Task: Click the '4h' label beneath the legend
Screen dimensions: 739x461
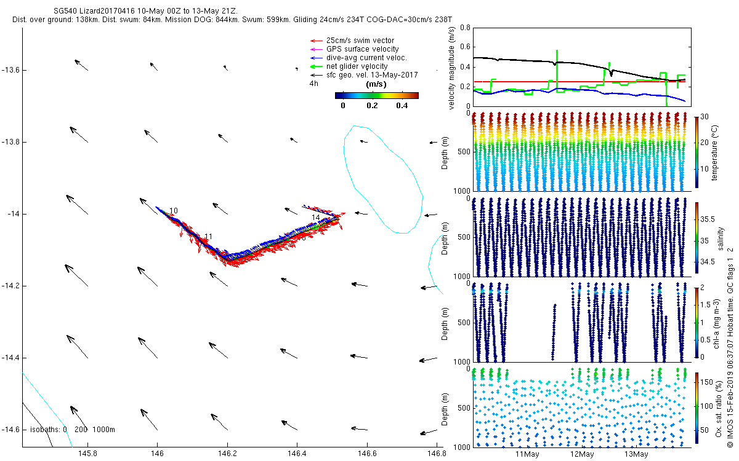Action: click(313, 84)
